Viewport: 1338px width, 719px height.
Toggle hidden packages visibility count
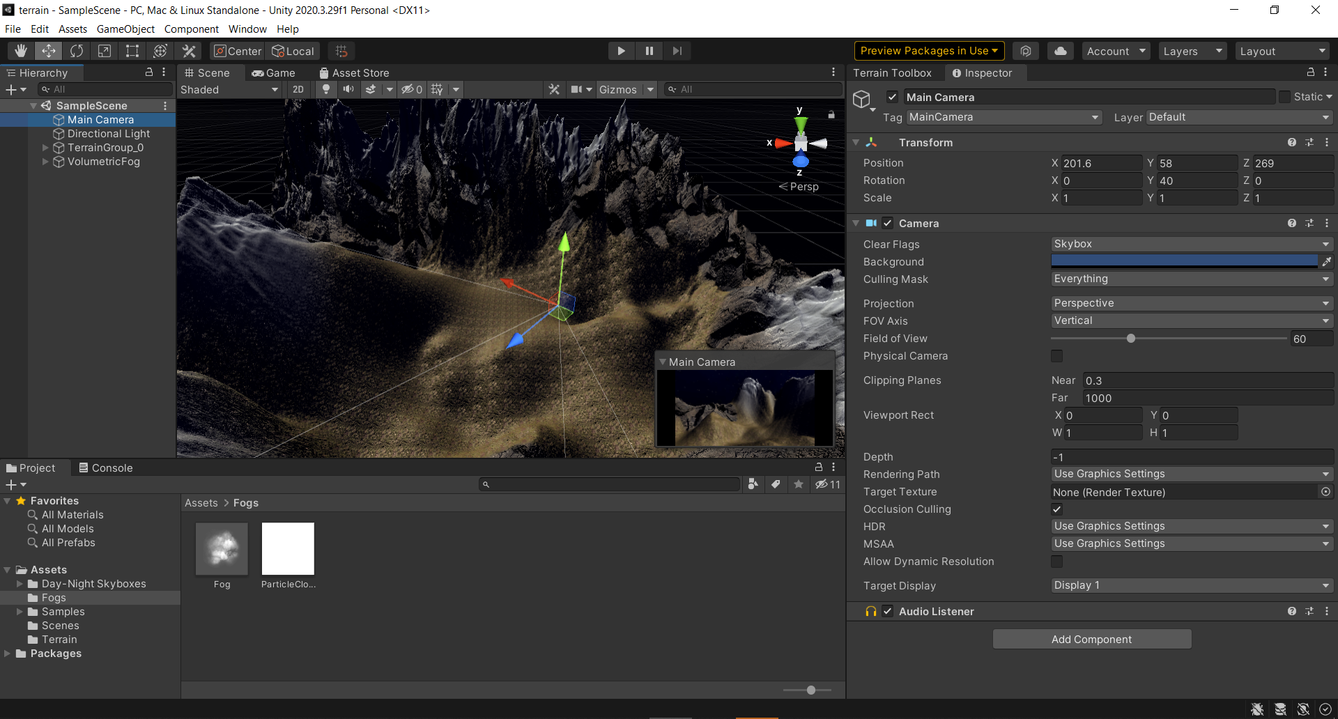point(828,484)
